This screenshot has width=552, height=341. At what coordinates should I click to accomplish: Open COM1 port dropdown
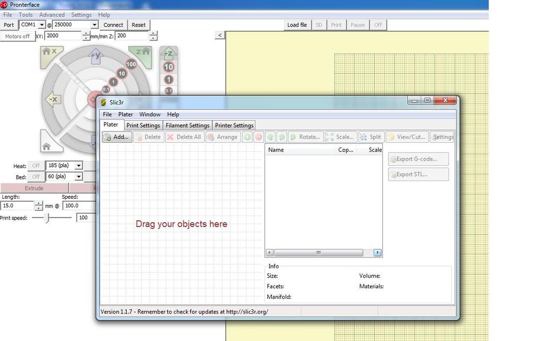coord(42,25)
